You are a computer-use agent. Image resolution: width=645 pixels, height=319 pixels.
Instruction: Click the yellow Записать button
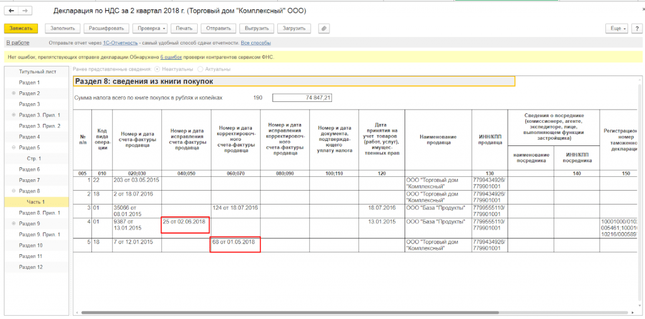point(21,28)
